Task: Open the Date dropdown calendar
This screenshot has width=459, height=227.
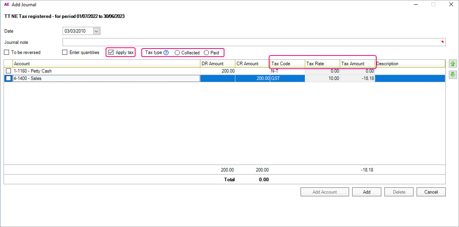Action: tap(97, 31)
